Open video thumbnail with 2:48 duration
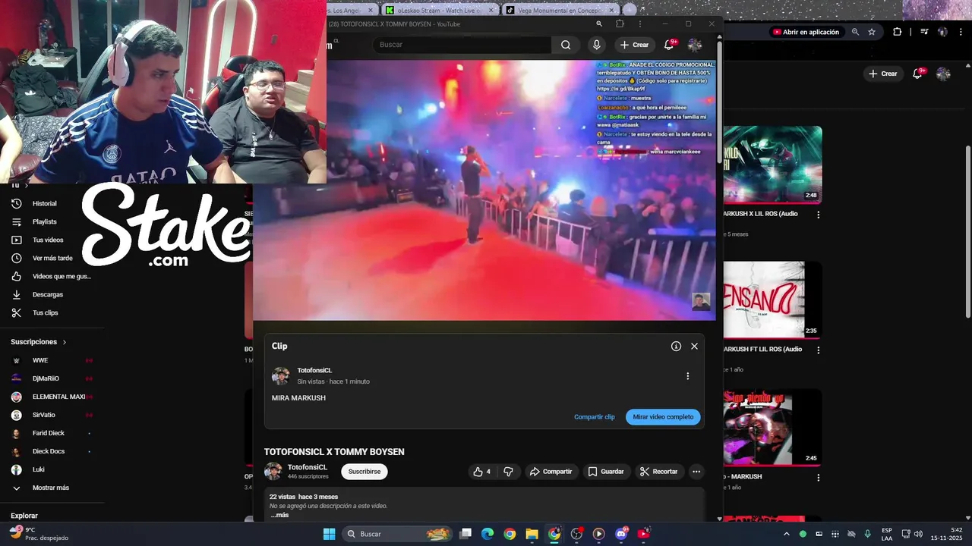Viewport: 972px width, 546px height. 772,165
